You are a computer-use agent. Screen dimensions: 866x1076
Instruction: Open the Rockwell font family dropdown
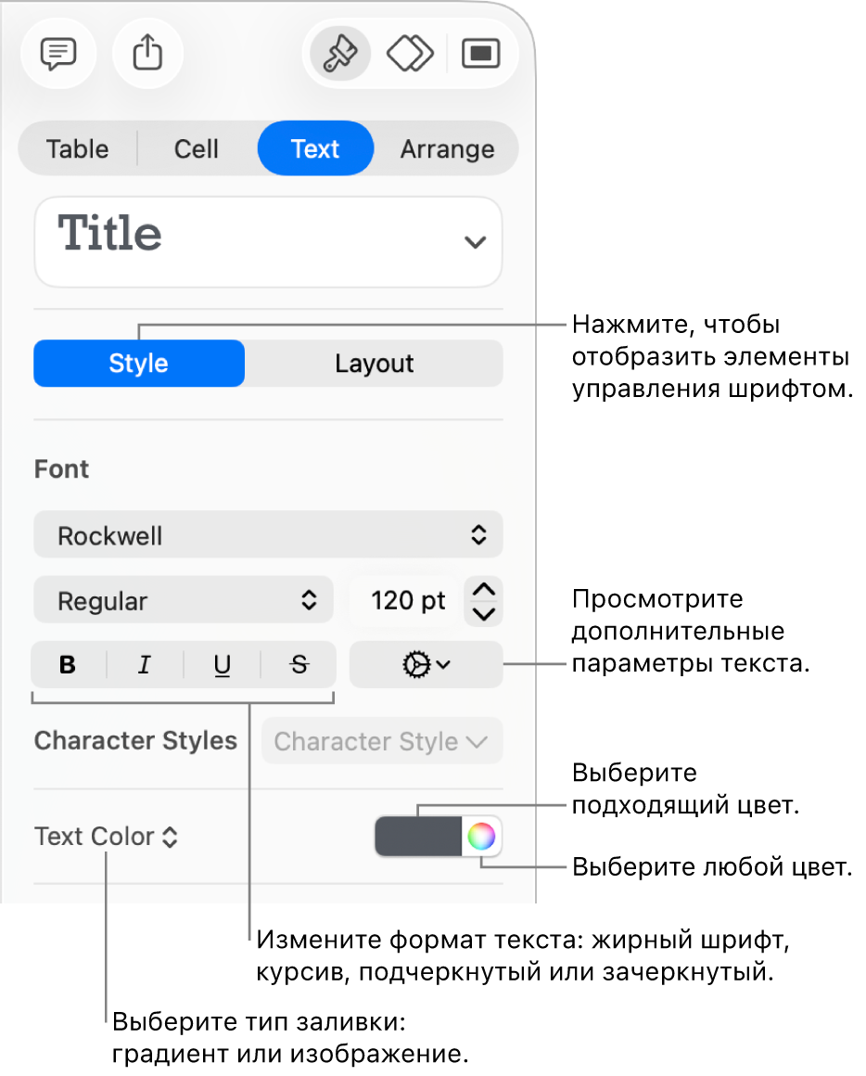[269, 535]
